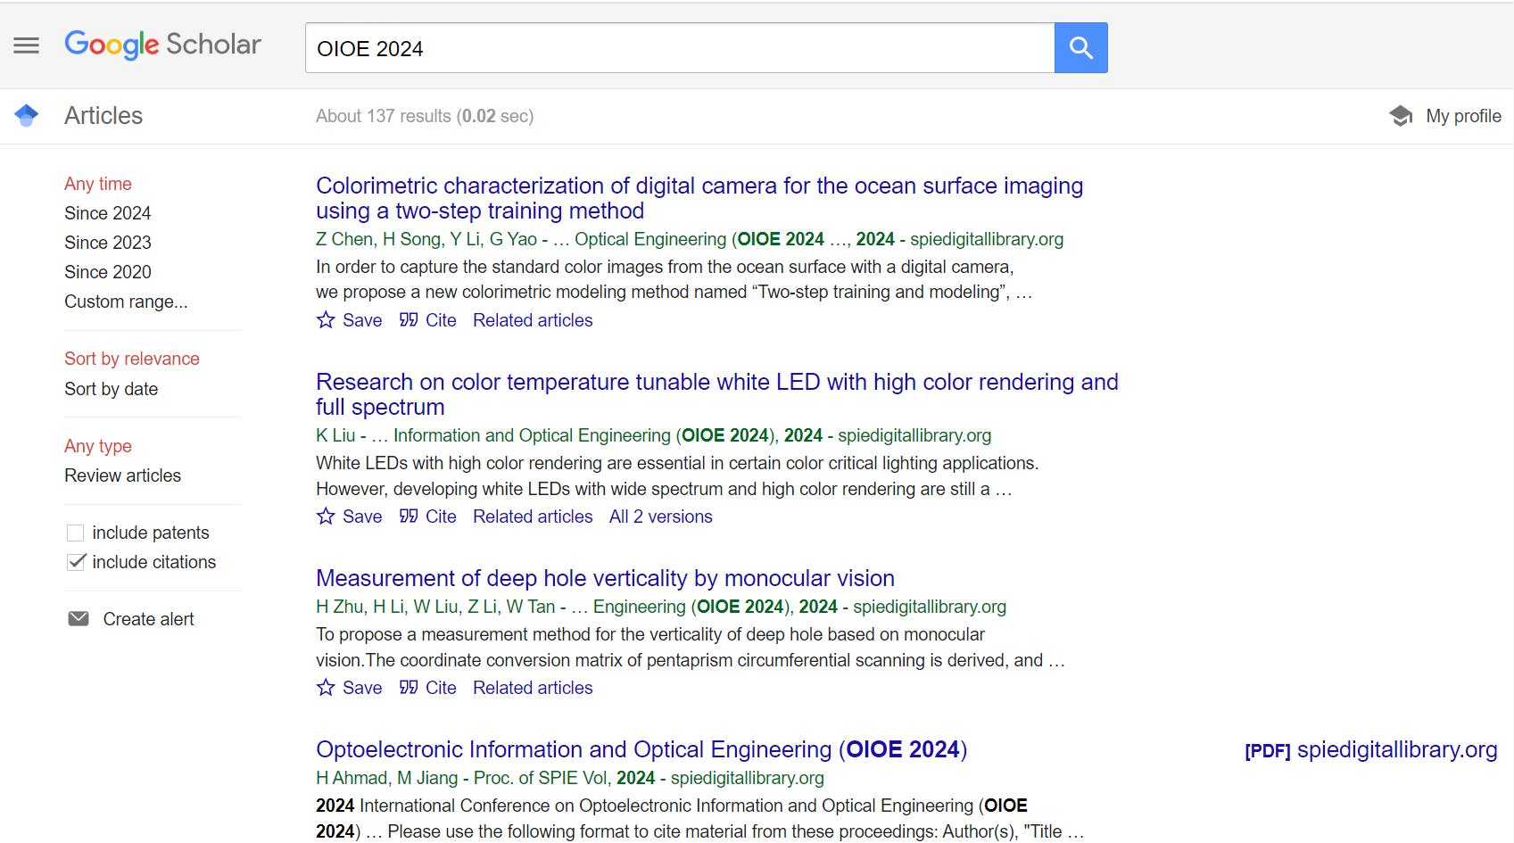1514x843 pixels.
Task: Open the [PDF] spiedigitallibrary.org link
Action: coord(1370,750)
